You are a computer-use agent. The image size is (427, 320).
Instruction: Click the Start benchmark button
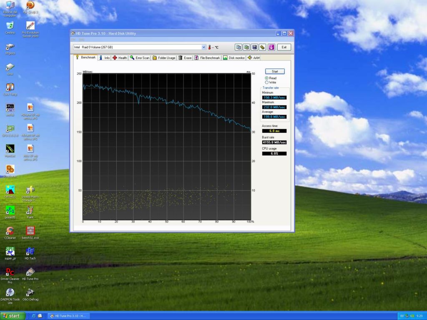click(275, 71)
